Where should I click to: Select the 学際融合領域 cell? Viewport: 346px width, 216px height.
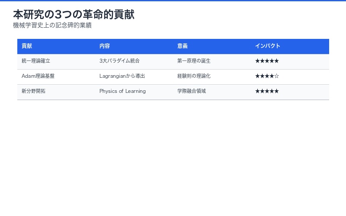click(x=191, y=91)
